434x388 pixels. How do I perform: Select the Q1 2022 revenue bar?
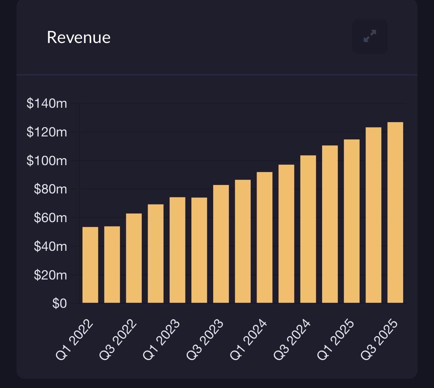(90, 265)
